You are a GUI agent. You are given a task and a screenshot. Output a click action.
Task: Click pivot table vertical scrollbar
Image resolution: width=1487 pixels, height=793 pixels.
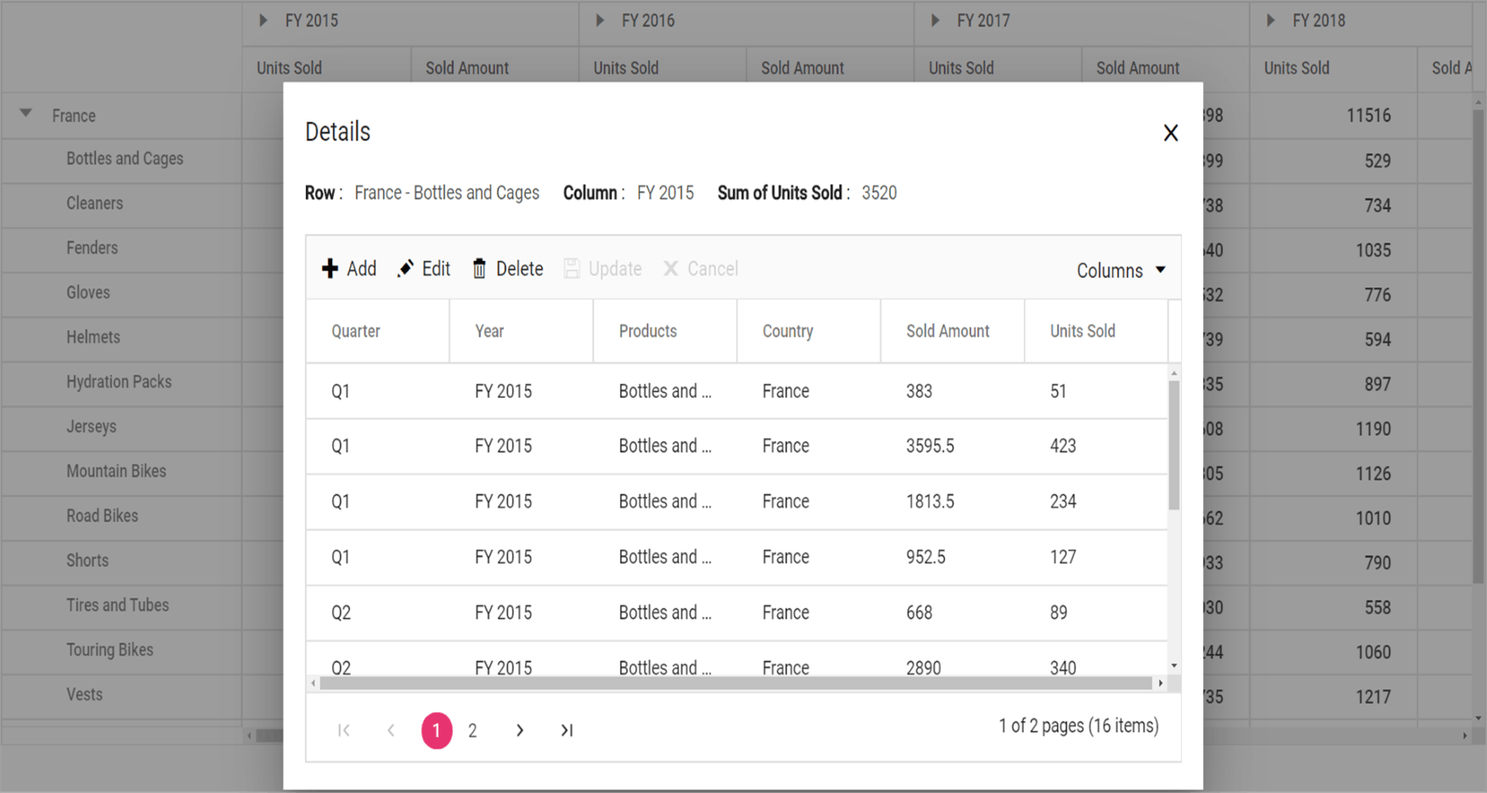pyautogui.click(x=1479, y=345)
